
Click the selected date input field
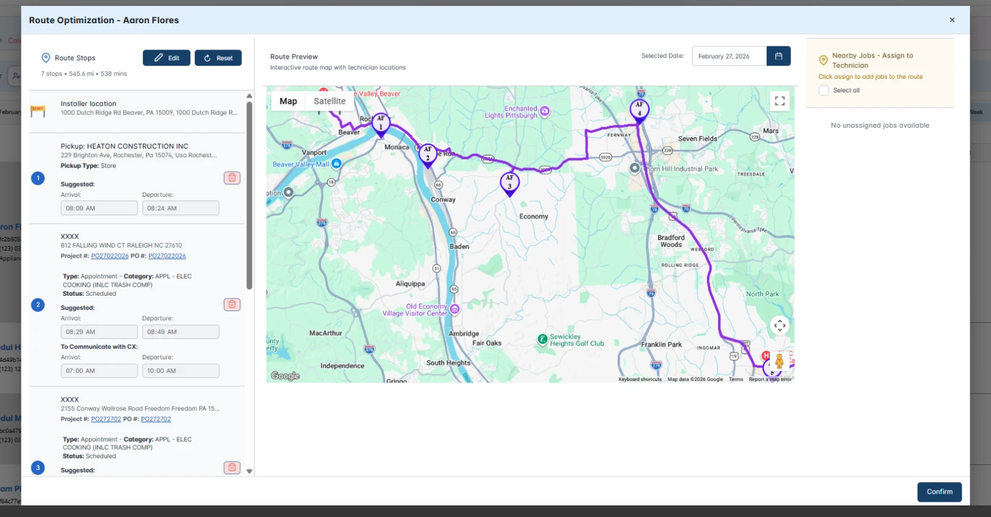coord(729,56)
